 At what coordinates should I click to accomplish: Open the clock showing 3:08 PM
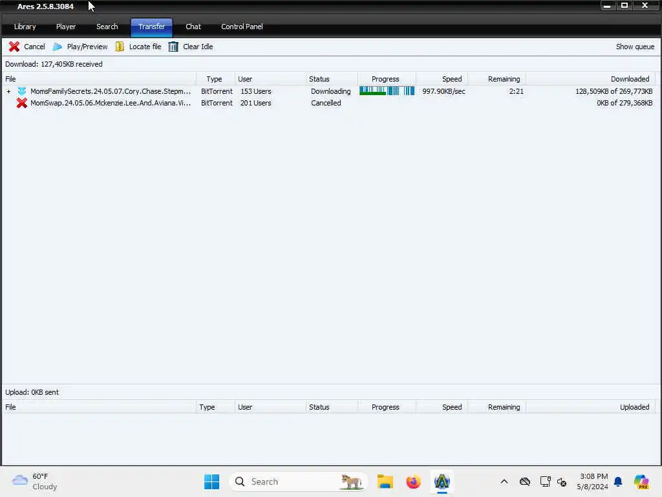point(593,481)
